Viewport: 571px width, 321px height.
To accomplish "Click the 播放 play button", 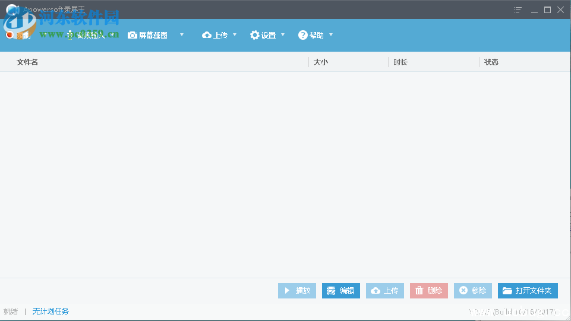I will coord(297,291).
